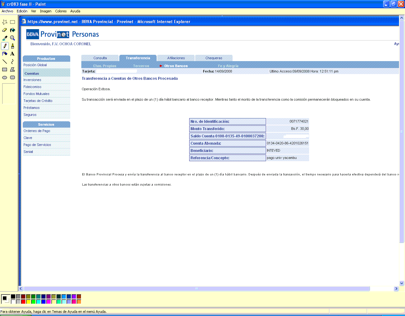Click the horizontal scrollbar thumb under the canvas
Screen dimensions: 405x316
pos(196,288)
